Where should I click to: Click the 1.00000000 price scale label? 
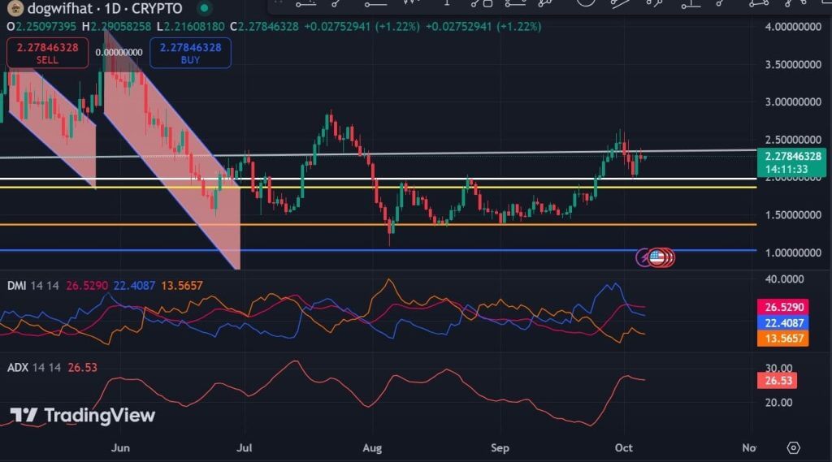click(793, 253)
